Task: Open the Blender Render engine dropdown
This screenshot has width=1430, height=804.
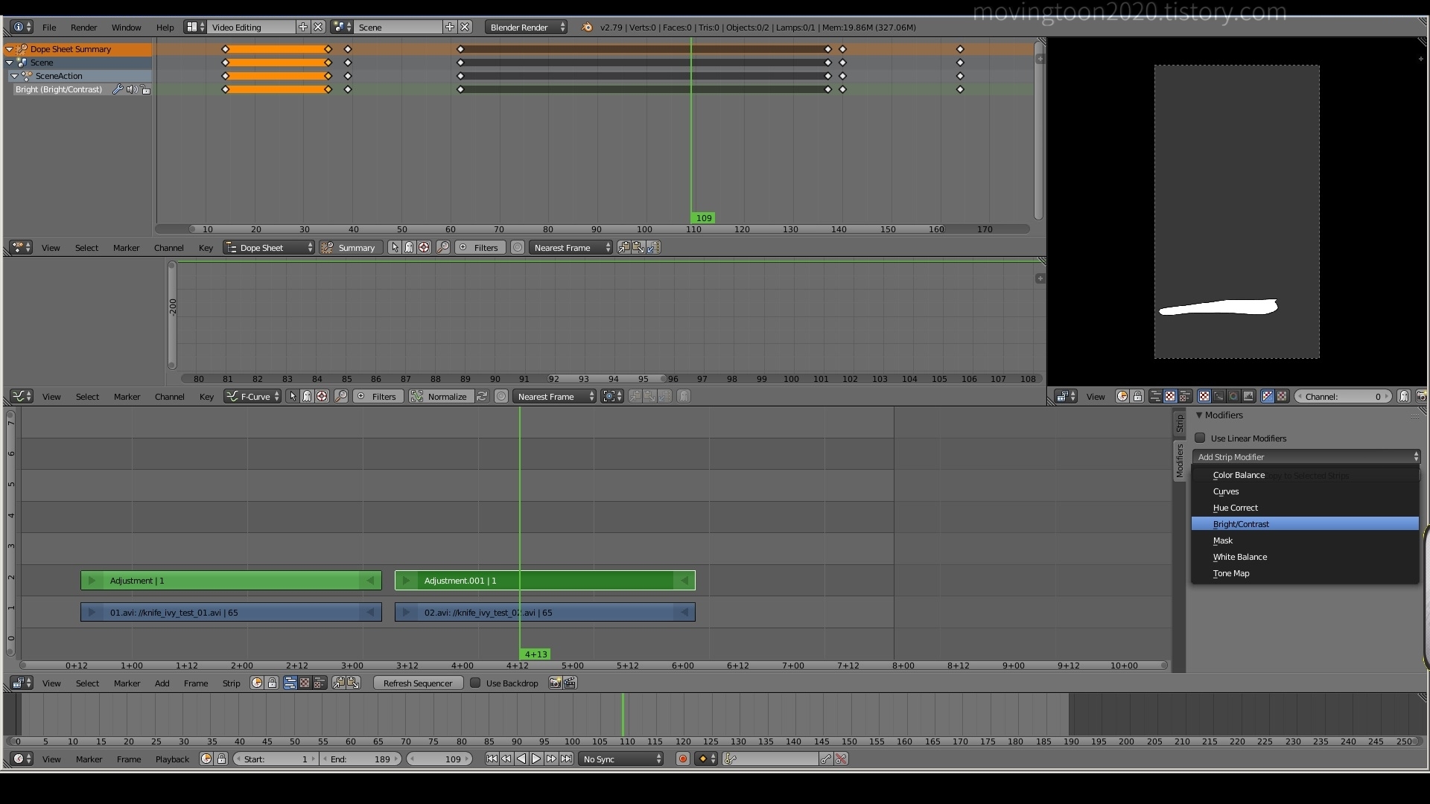Action: coord(526,28)
